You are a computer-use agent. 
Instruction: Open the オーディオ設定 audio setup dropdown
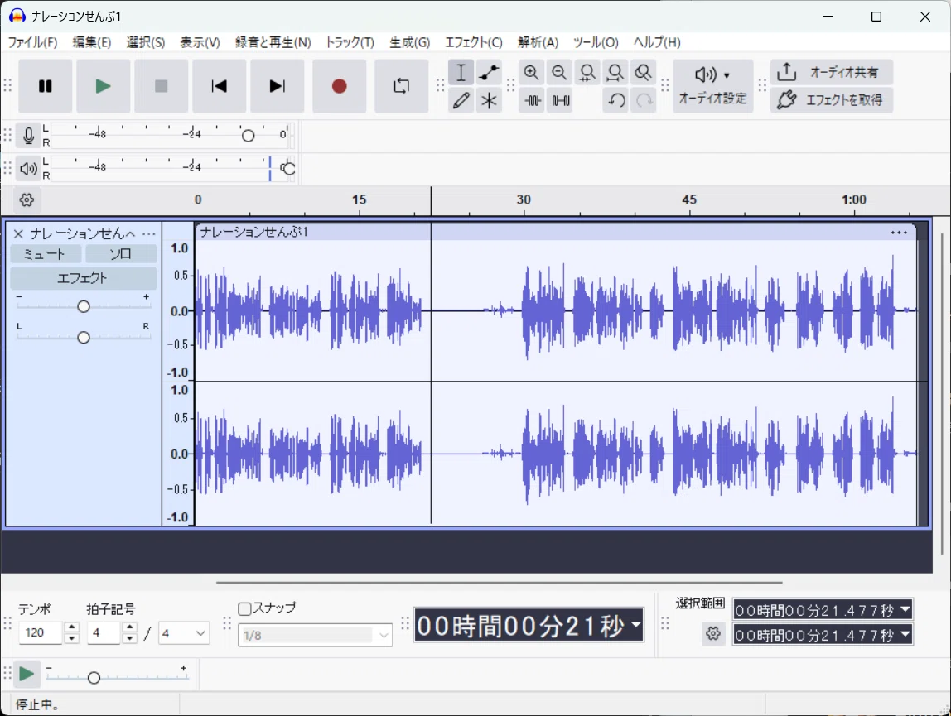pos(712,86)
